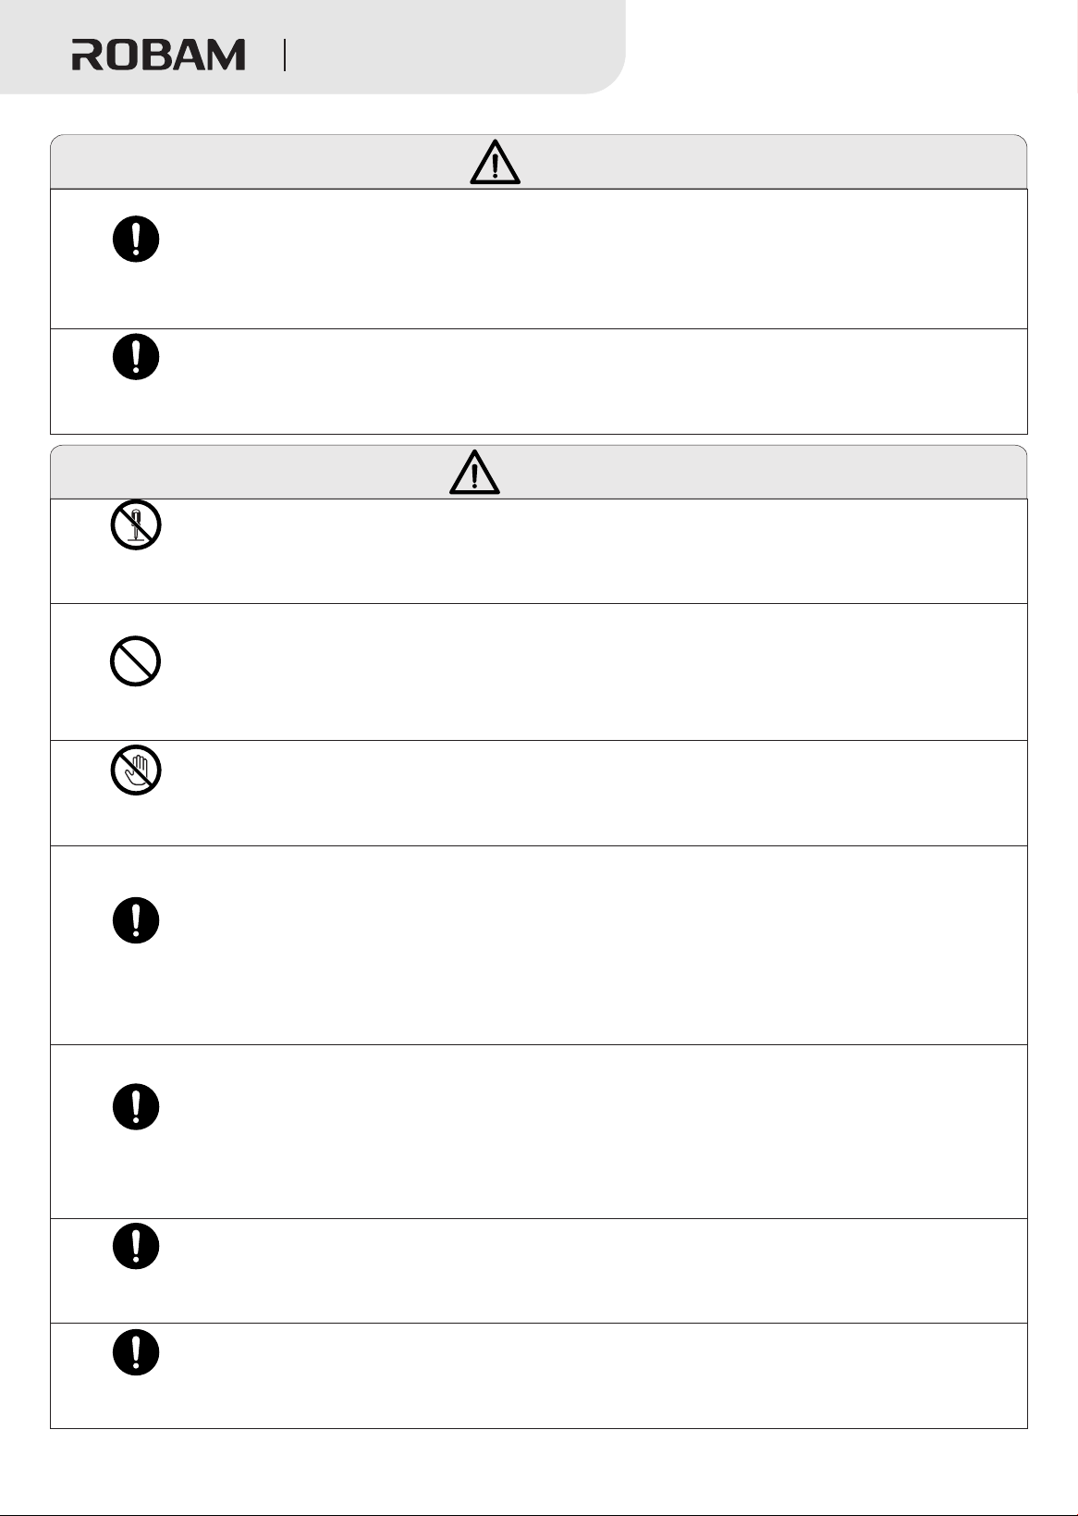The height and width of the screenshot is (1516, 1078).
Task: Click the gray header bar of the first warning section
Action: [x=538, y=162]
